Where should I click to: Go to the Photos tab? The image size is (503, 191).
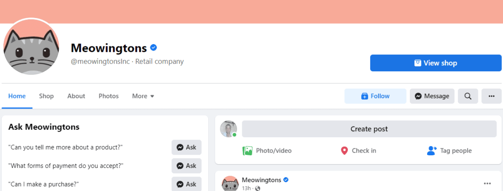click(109, 96)
